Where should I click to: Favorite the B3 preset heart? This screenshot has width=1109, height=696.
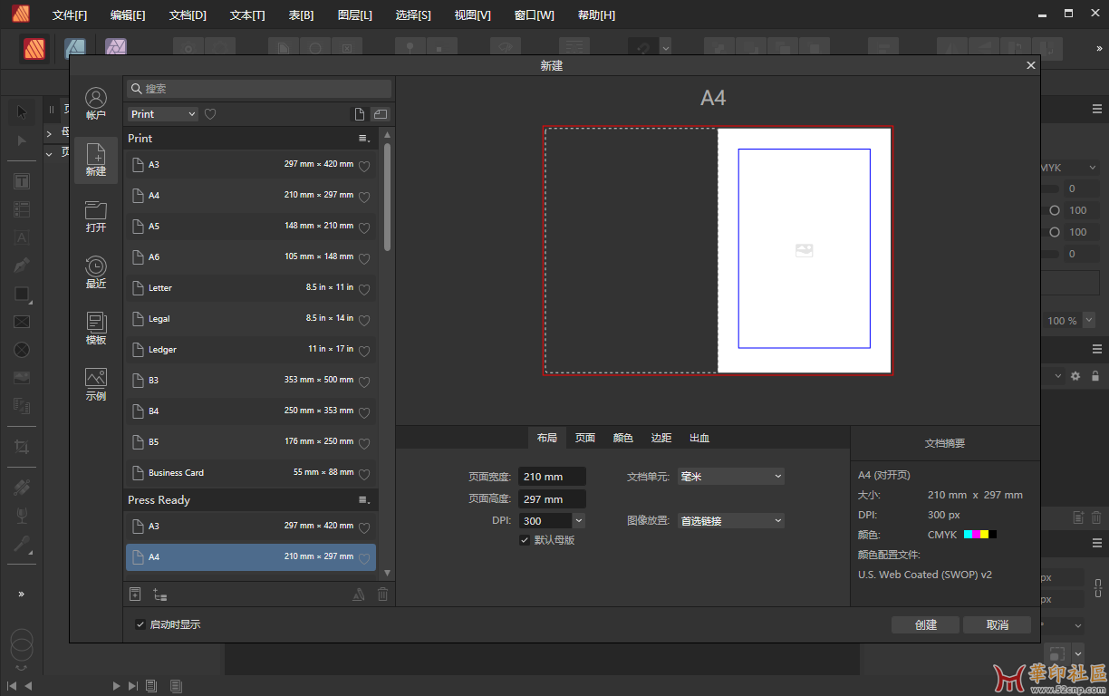(364, 382)
